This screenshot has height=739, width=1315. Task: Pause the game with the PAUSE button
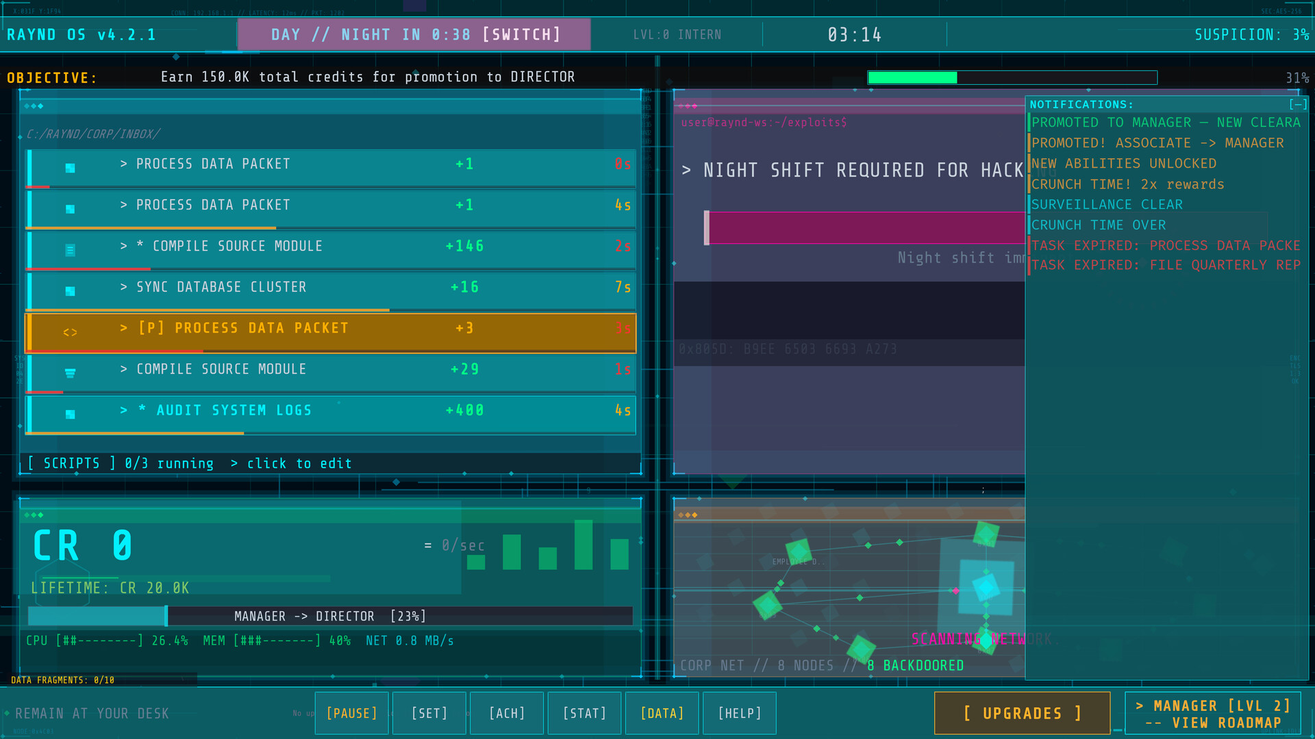tap(351, 713)
